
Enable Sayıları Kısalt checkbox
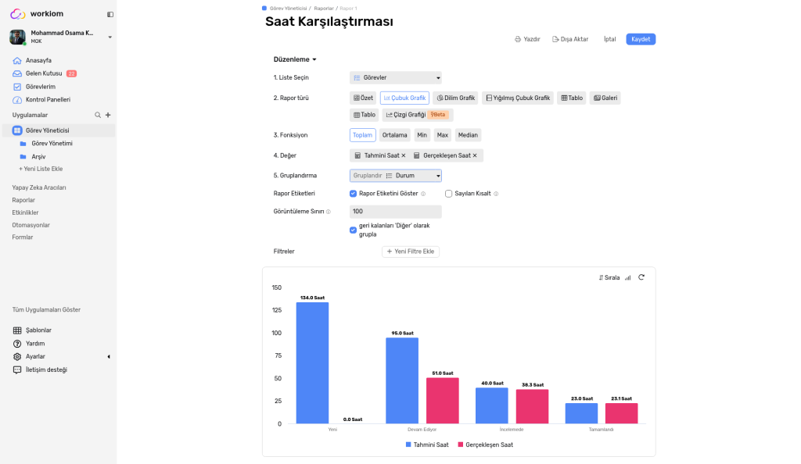click(448, 194)
